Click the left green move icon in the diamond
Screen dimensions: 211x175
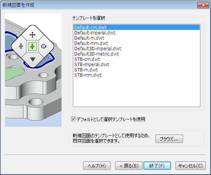(x=21, y=46)
